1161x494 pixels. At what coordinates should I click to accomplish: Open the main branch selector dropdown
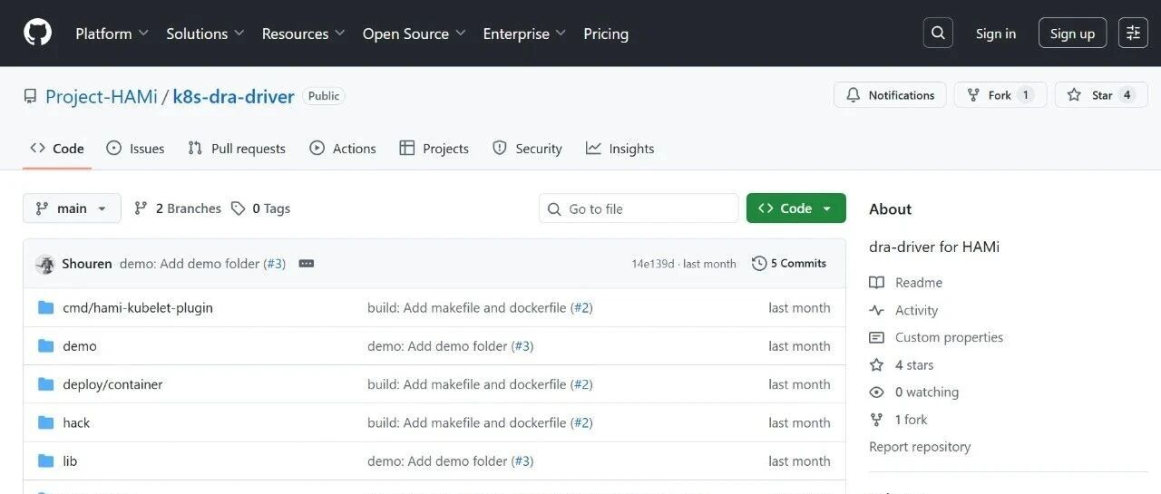pyautogui.click(x=72, y=208)
